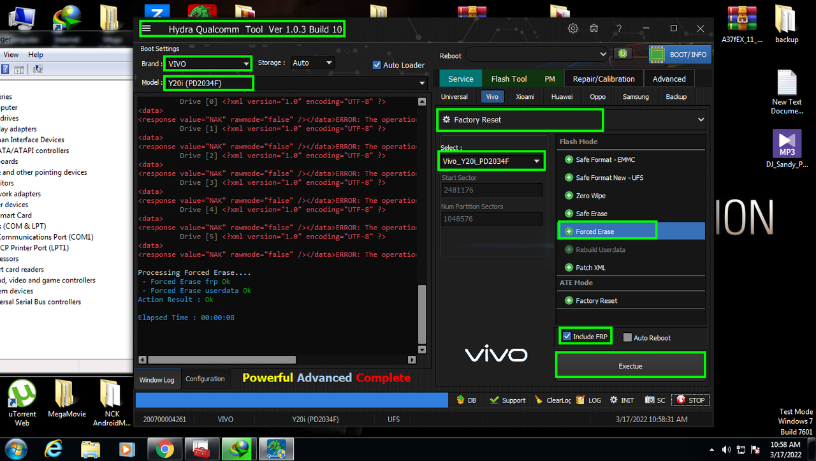Switch to the Configuration log tab
The image size is (816, 461).
click(205, 379)
